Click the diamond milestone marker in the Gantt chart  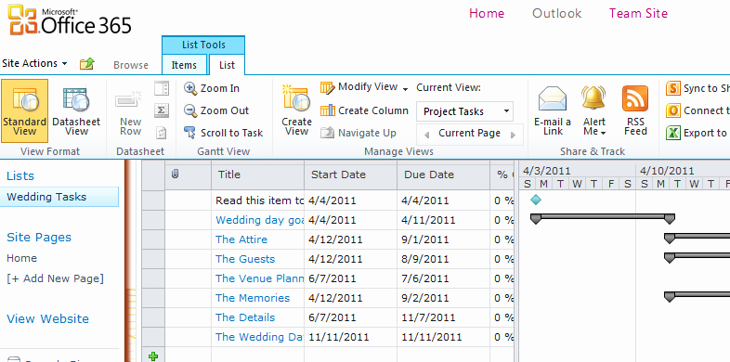(x=536, y=200)
